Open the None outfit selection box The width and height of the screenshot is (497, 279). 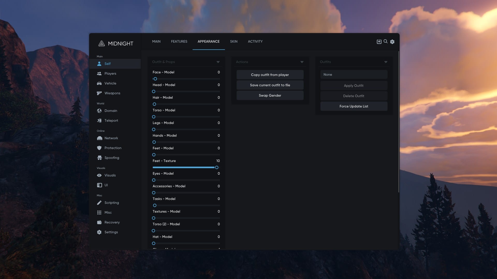coord(354,74)
